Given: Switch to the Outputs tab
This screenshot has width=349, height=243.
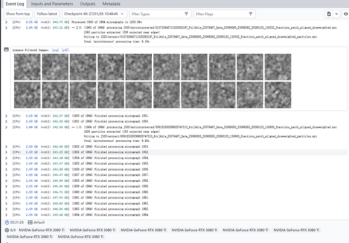Looking at the screenshot, I should point(88,4).
